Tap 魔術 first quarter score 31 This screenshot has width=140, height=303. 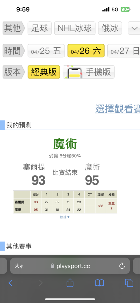click(47, 210)
